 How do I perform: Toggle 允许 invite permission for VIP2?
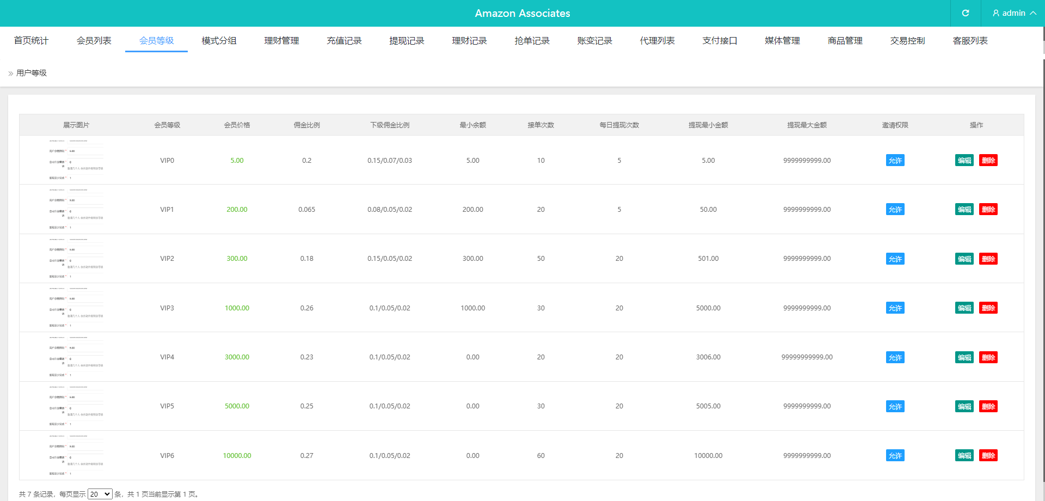pos(895,259)
